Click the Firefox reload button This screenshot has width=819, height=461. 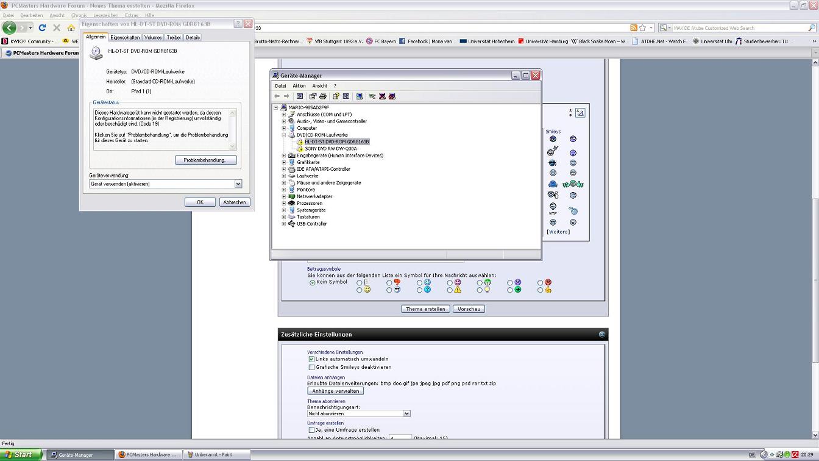(42, 27)
